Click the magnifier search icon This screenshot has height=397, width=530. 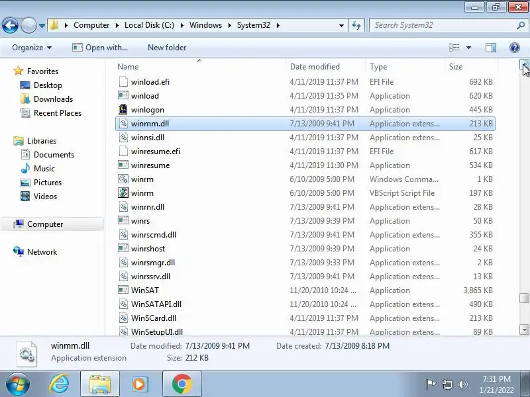[521, 25]
